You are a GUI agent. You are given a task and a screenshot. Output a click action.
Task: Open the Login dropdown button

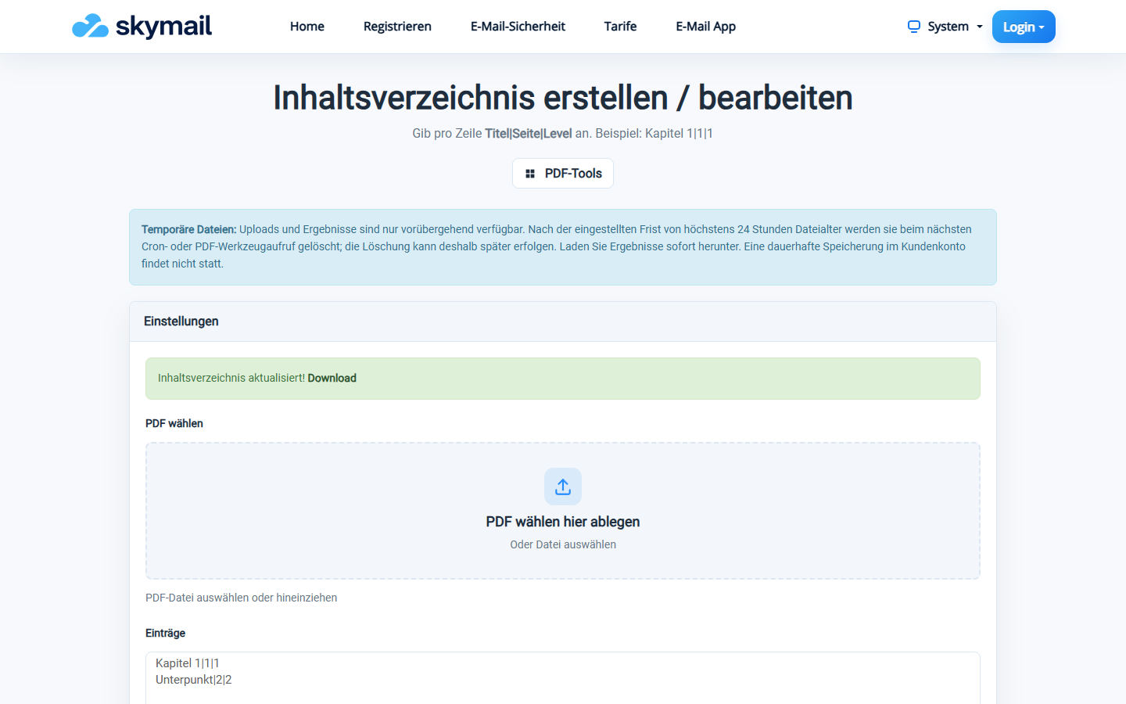click(x=1024, y=27)
